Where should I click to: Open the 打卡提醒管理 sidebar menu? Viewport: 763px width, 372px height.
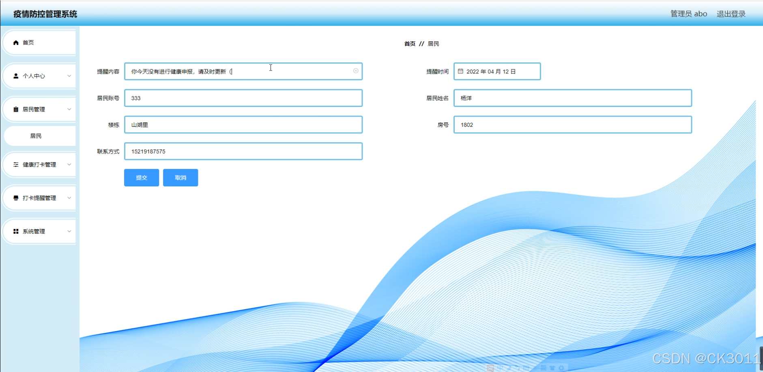[39, 198]
